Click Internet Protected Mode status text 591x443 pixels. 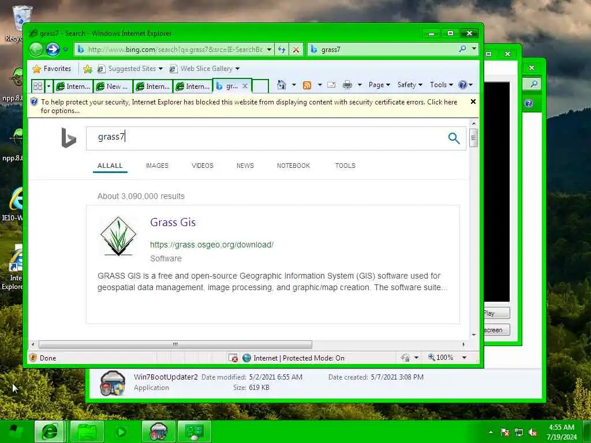[x=299, y=358]
